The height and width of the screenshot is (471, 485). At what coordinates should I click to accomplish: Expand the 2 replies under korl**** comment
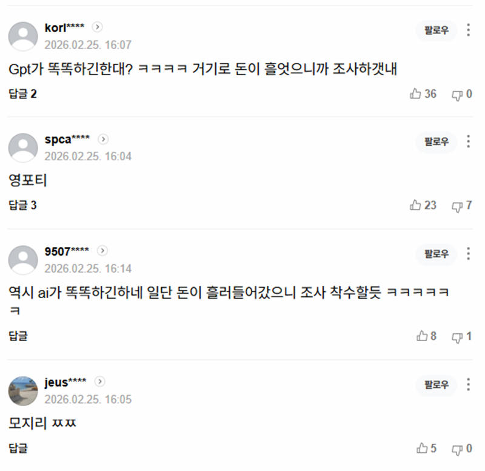22,94
